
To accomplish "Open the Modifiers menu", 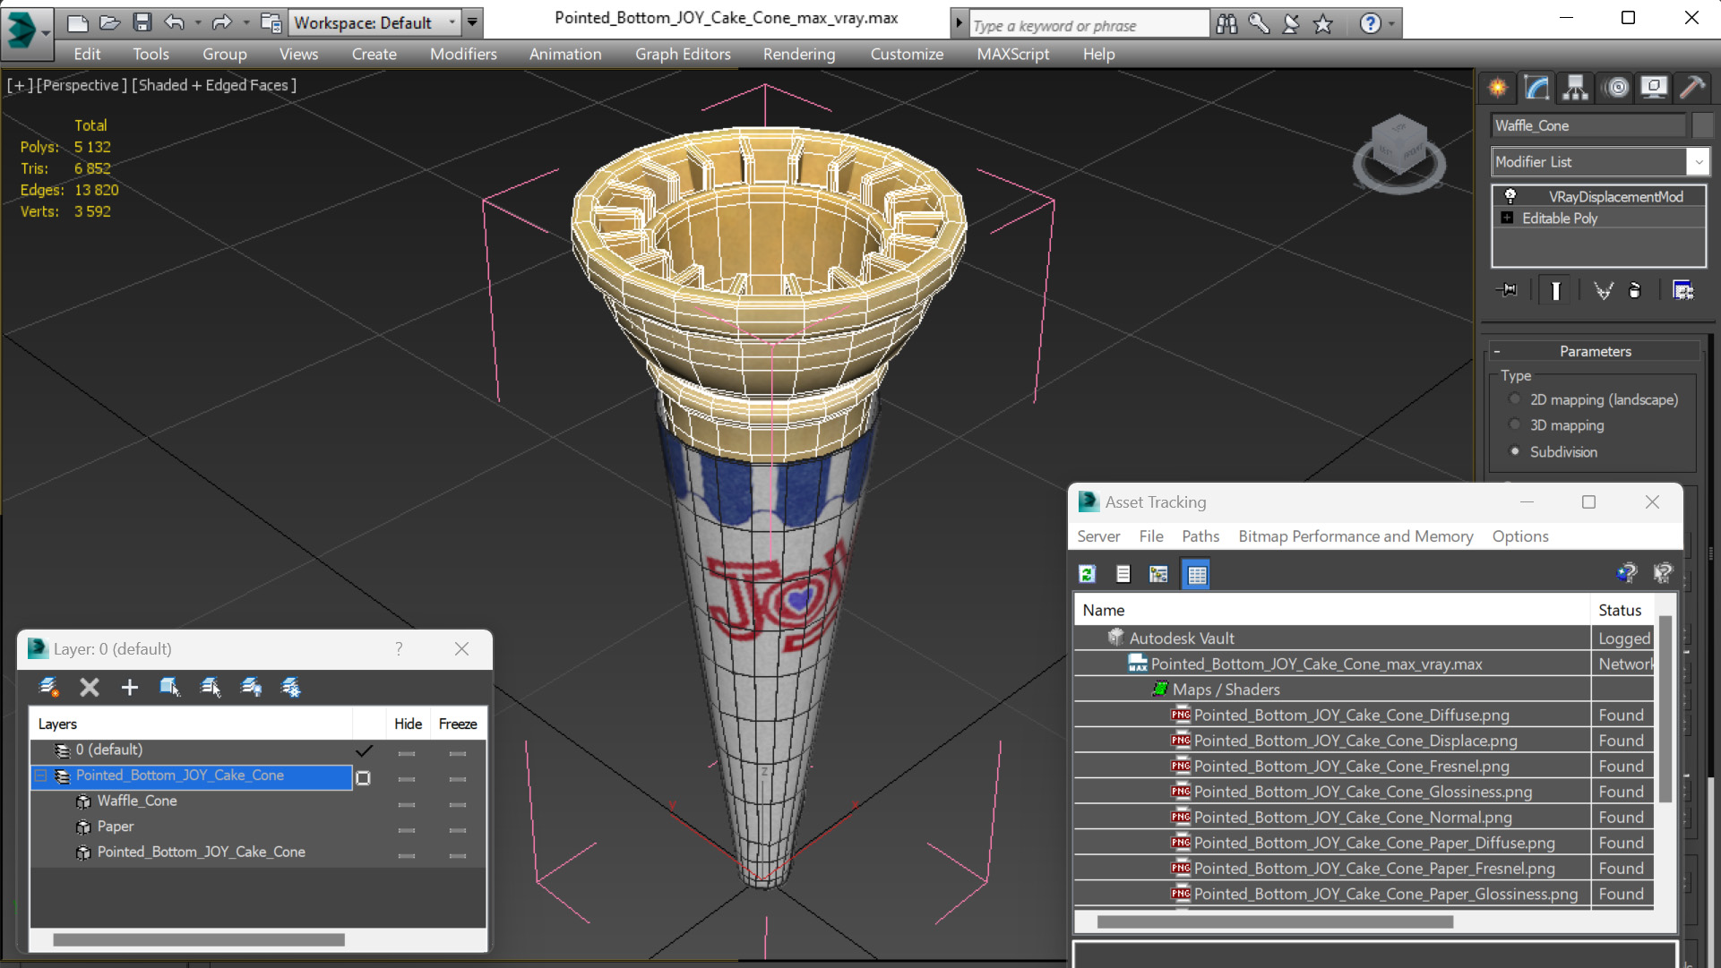I will [x=462, y=54].
